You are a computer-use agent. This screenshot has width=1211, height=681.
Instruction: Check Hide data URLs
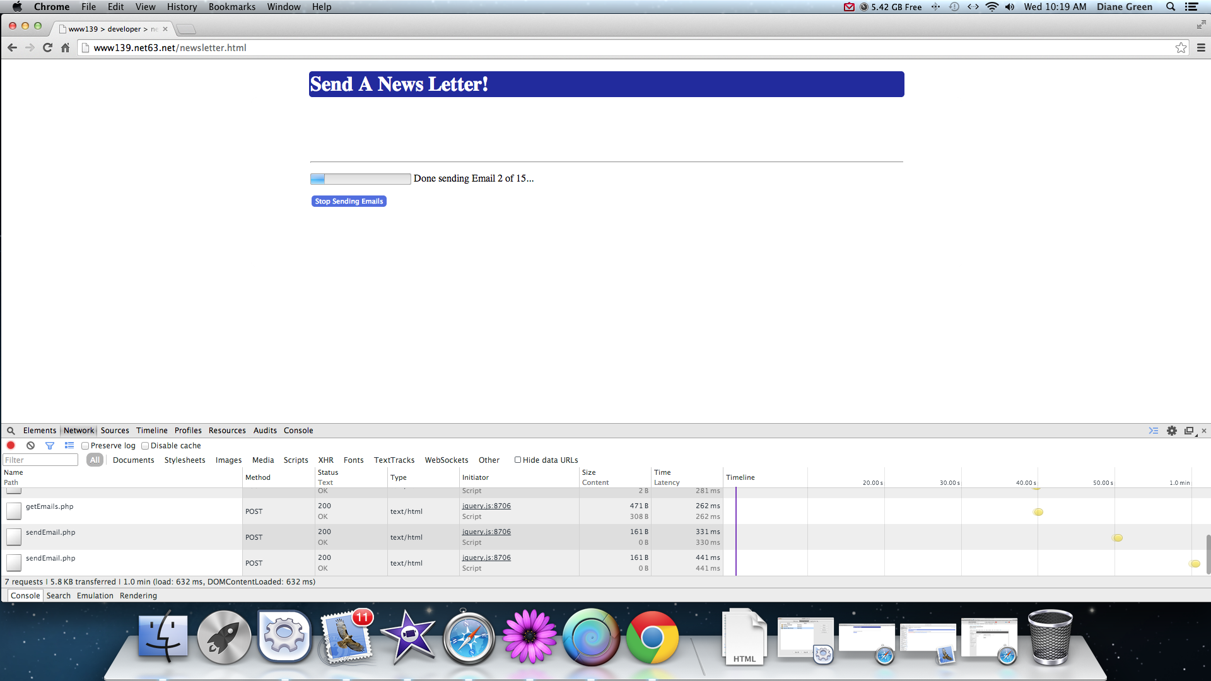click(x=518, y=460)
